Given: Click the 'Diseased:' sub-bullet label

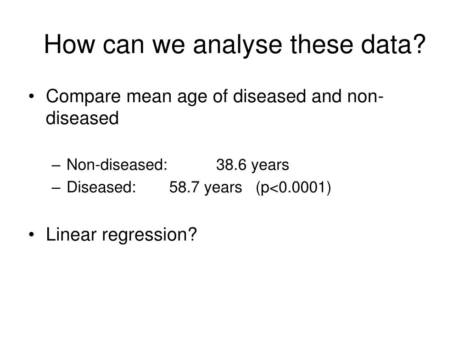Looking at the screenshot, I should click(101, 187).
